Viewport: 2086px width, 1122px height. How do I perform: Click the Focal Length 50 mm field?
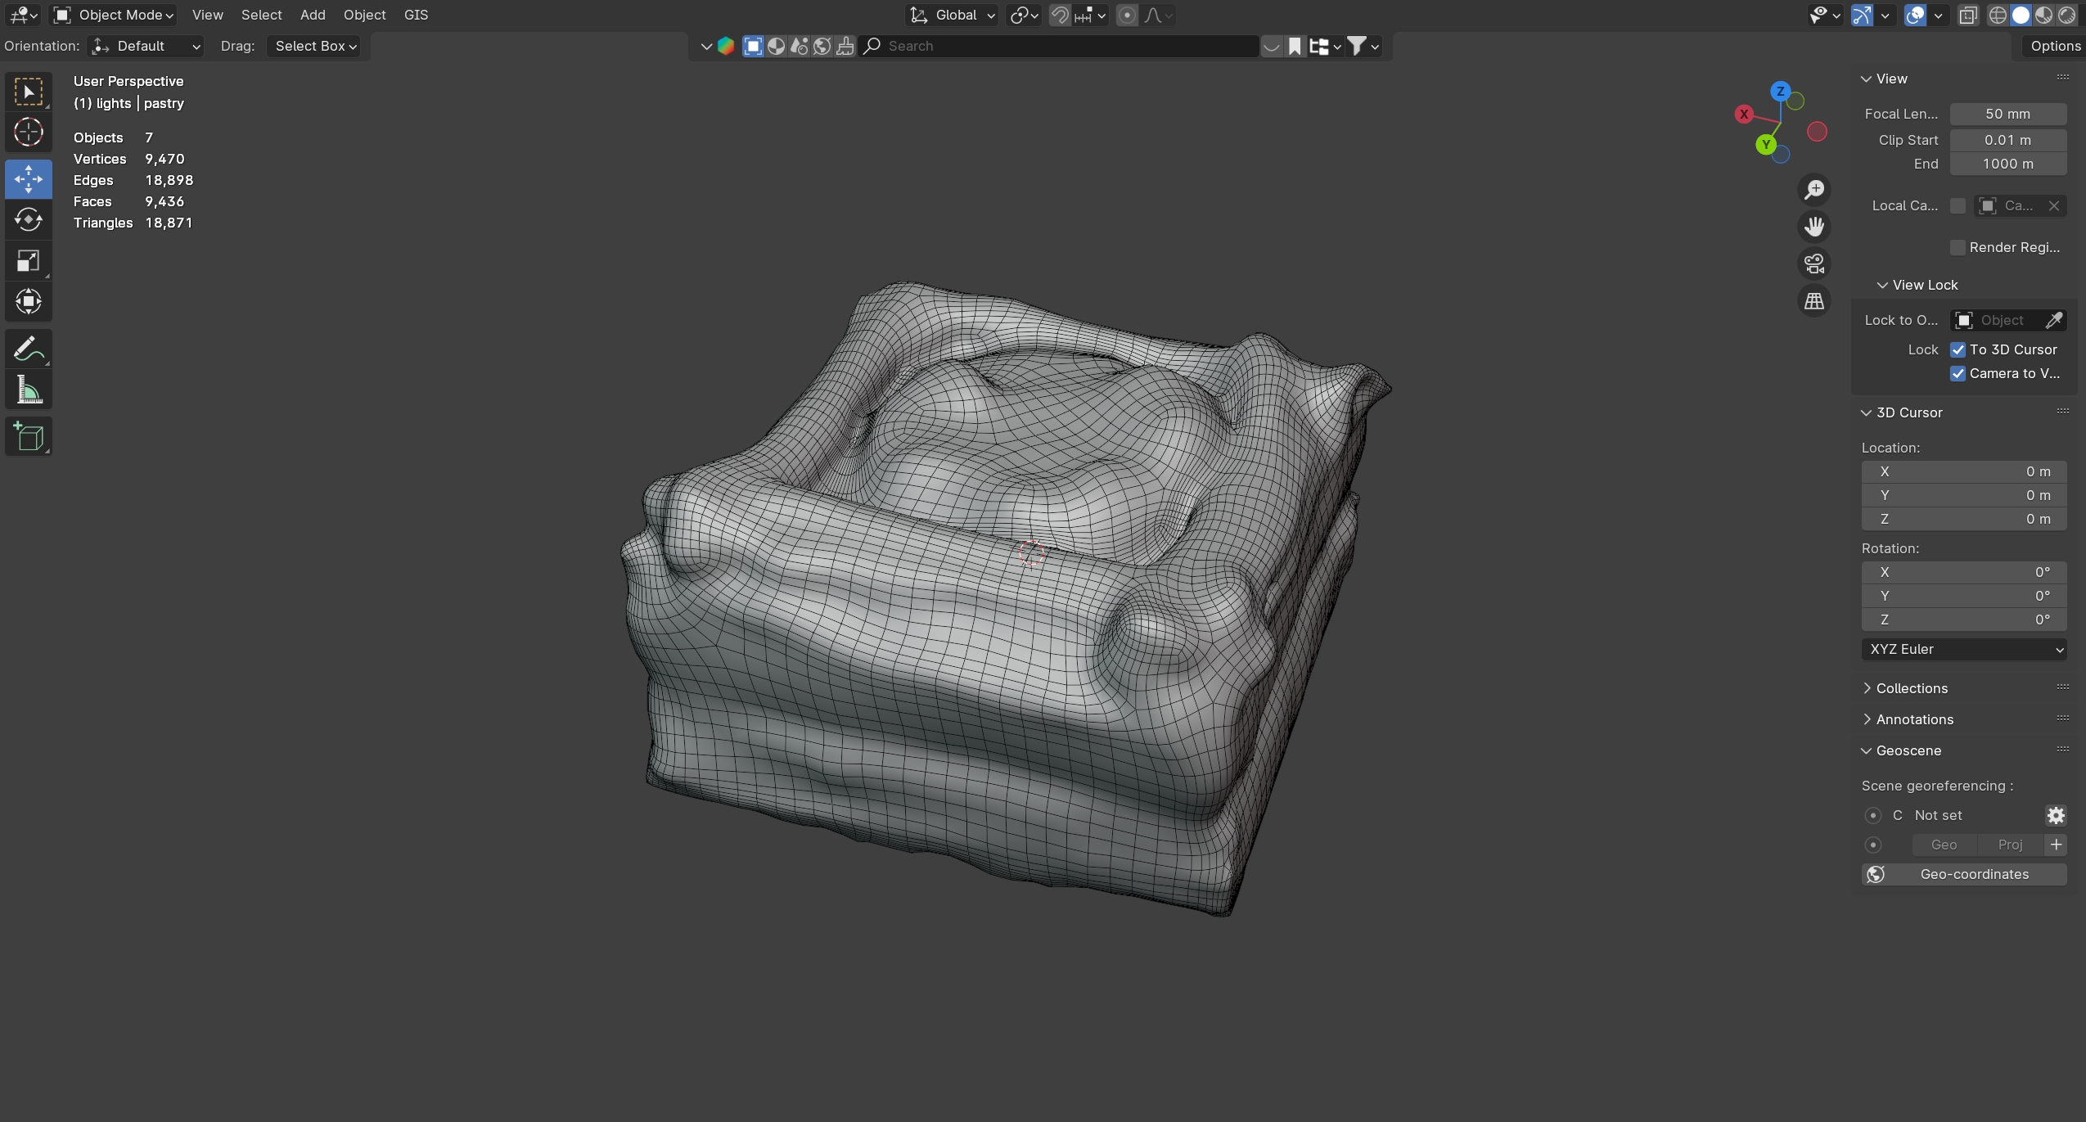click(2007, 114)
